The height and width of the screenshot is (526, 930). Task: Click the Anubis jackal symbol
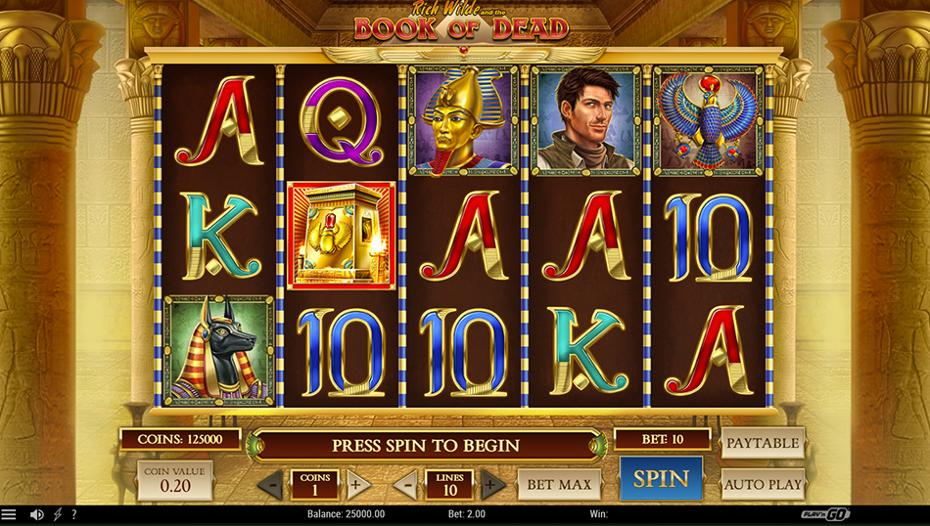tap(219, 351)
